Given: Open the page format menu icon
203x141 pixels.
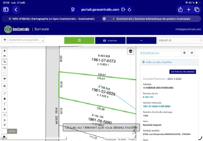Looking at the screenshot, I should coord(73,10).
